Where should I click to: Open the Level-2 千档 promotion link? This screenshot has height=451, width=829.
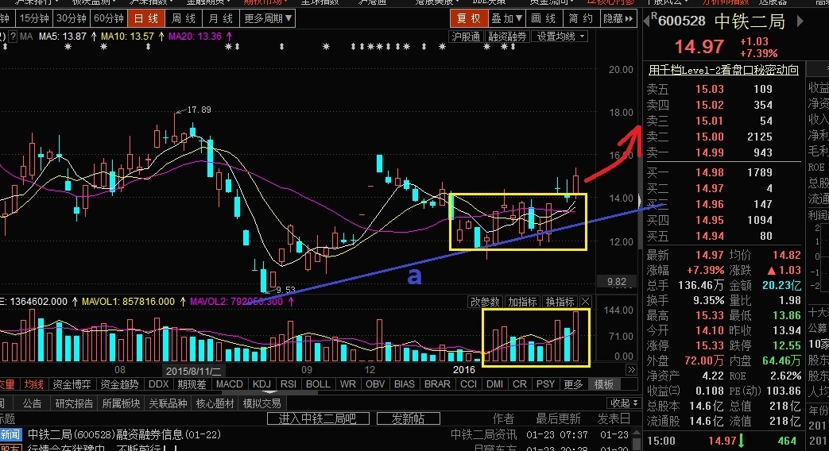pos(723,70)
